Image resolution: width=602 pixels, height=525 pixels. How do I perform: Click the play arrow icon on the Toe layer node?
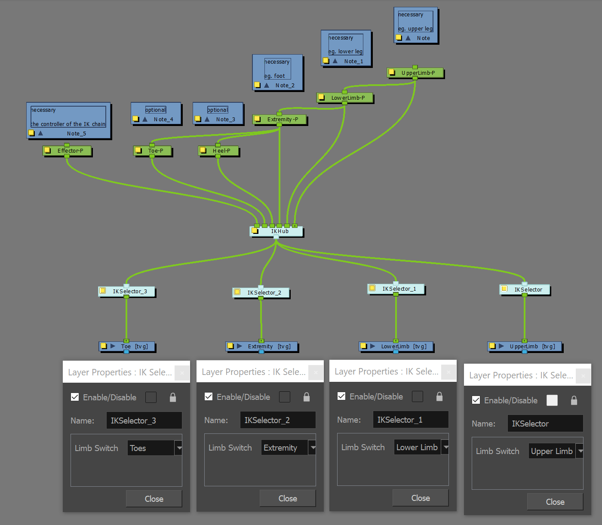112,346
